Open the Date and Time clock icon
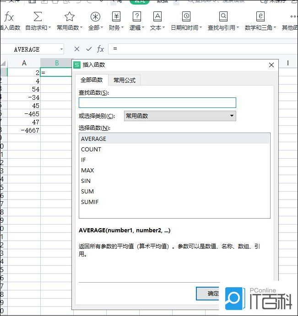The image size is (298, 316). tap(186, 16)
